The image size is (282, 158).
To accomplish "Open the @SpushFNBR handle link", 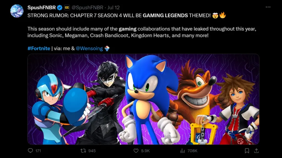I will [x=87, y=7].
